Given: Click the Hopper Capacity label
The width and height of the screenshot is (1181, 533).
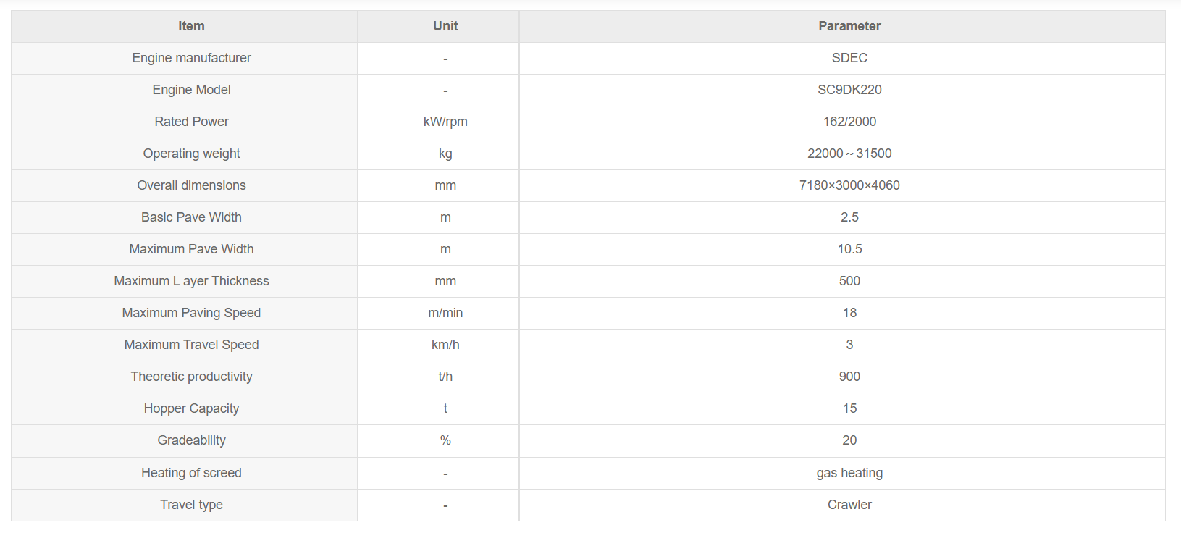Looking at the screenshot, I should click(191, 408).
